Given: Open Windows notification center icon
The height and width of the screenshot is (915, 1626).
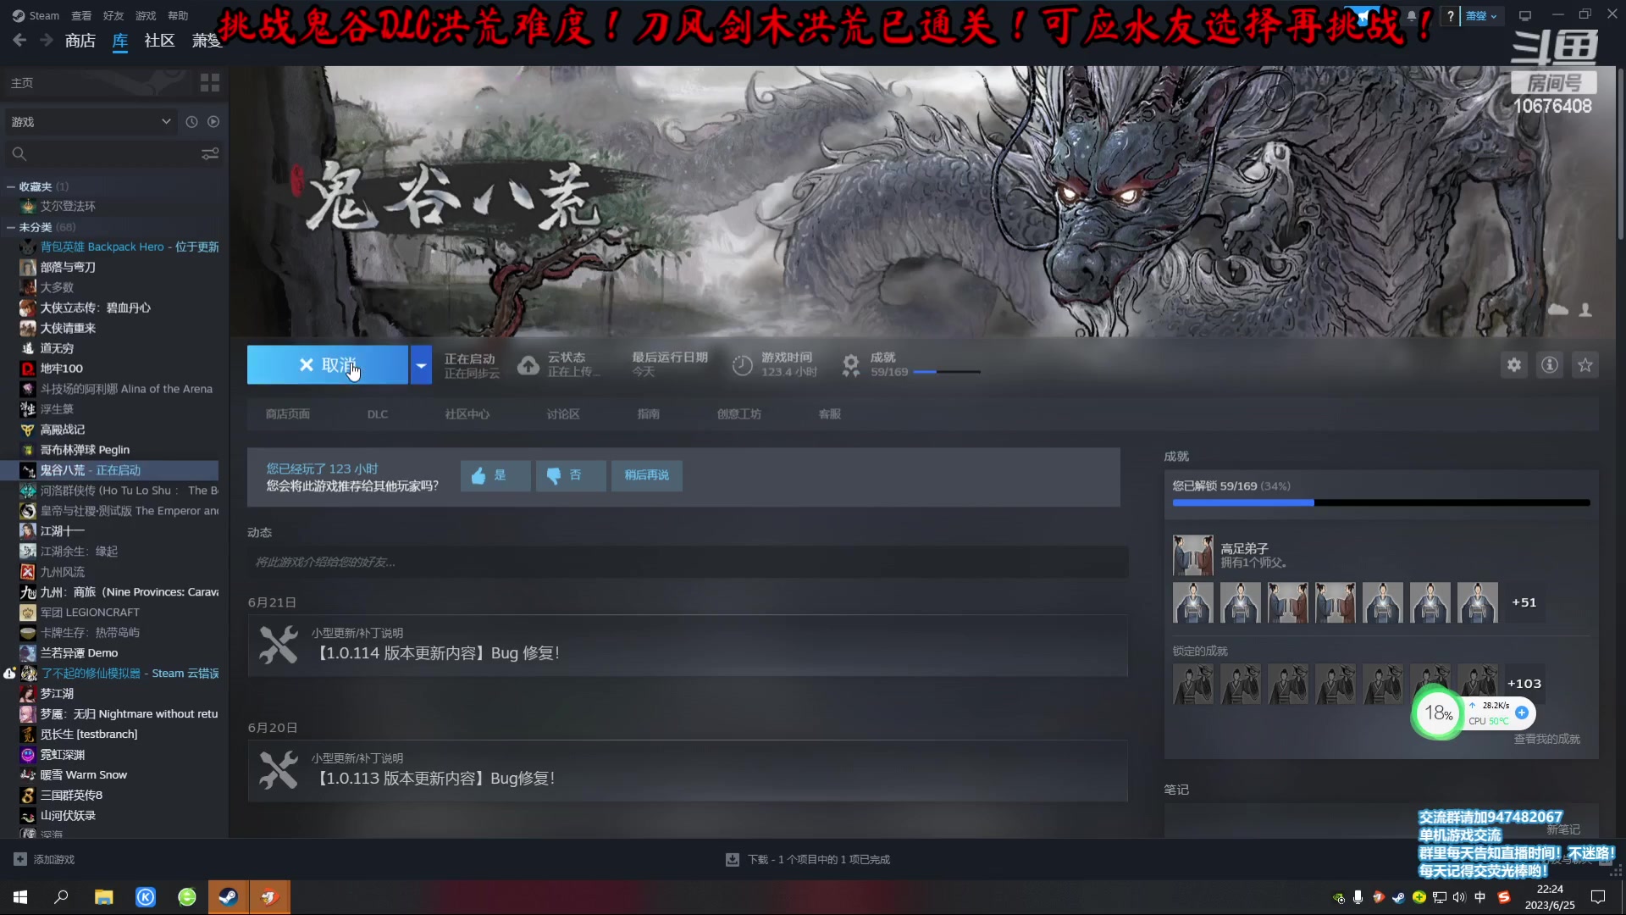Looking at the screenshot, I should pyautogui.click(x=1598, y=897).
